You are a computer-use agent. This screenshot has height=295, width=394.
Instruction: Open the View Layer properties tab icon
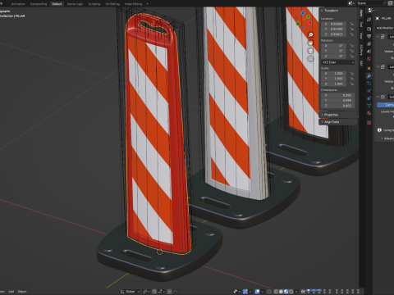[369, 43]
